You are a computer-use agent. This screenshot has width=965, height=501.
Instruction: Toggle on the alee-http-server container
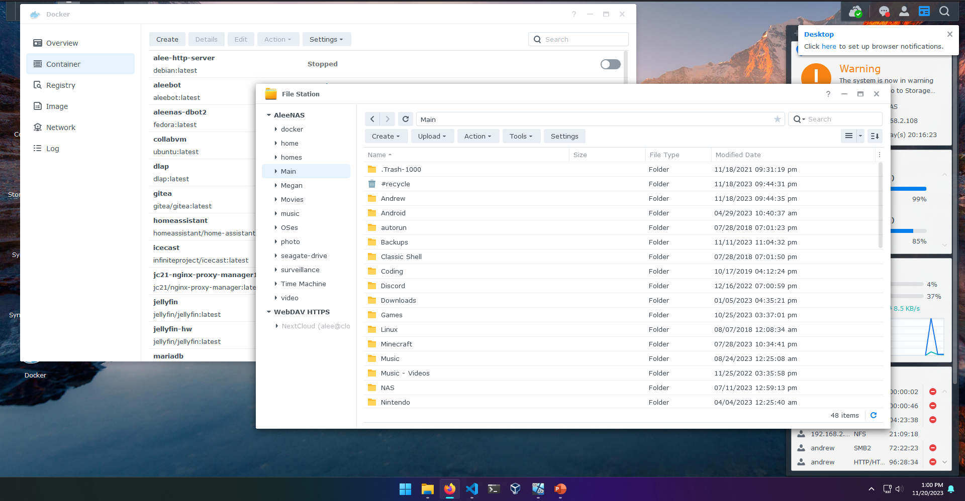click(610, 64)
